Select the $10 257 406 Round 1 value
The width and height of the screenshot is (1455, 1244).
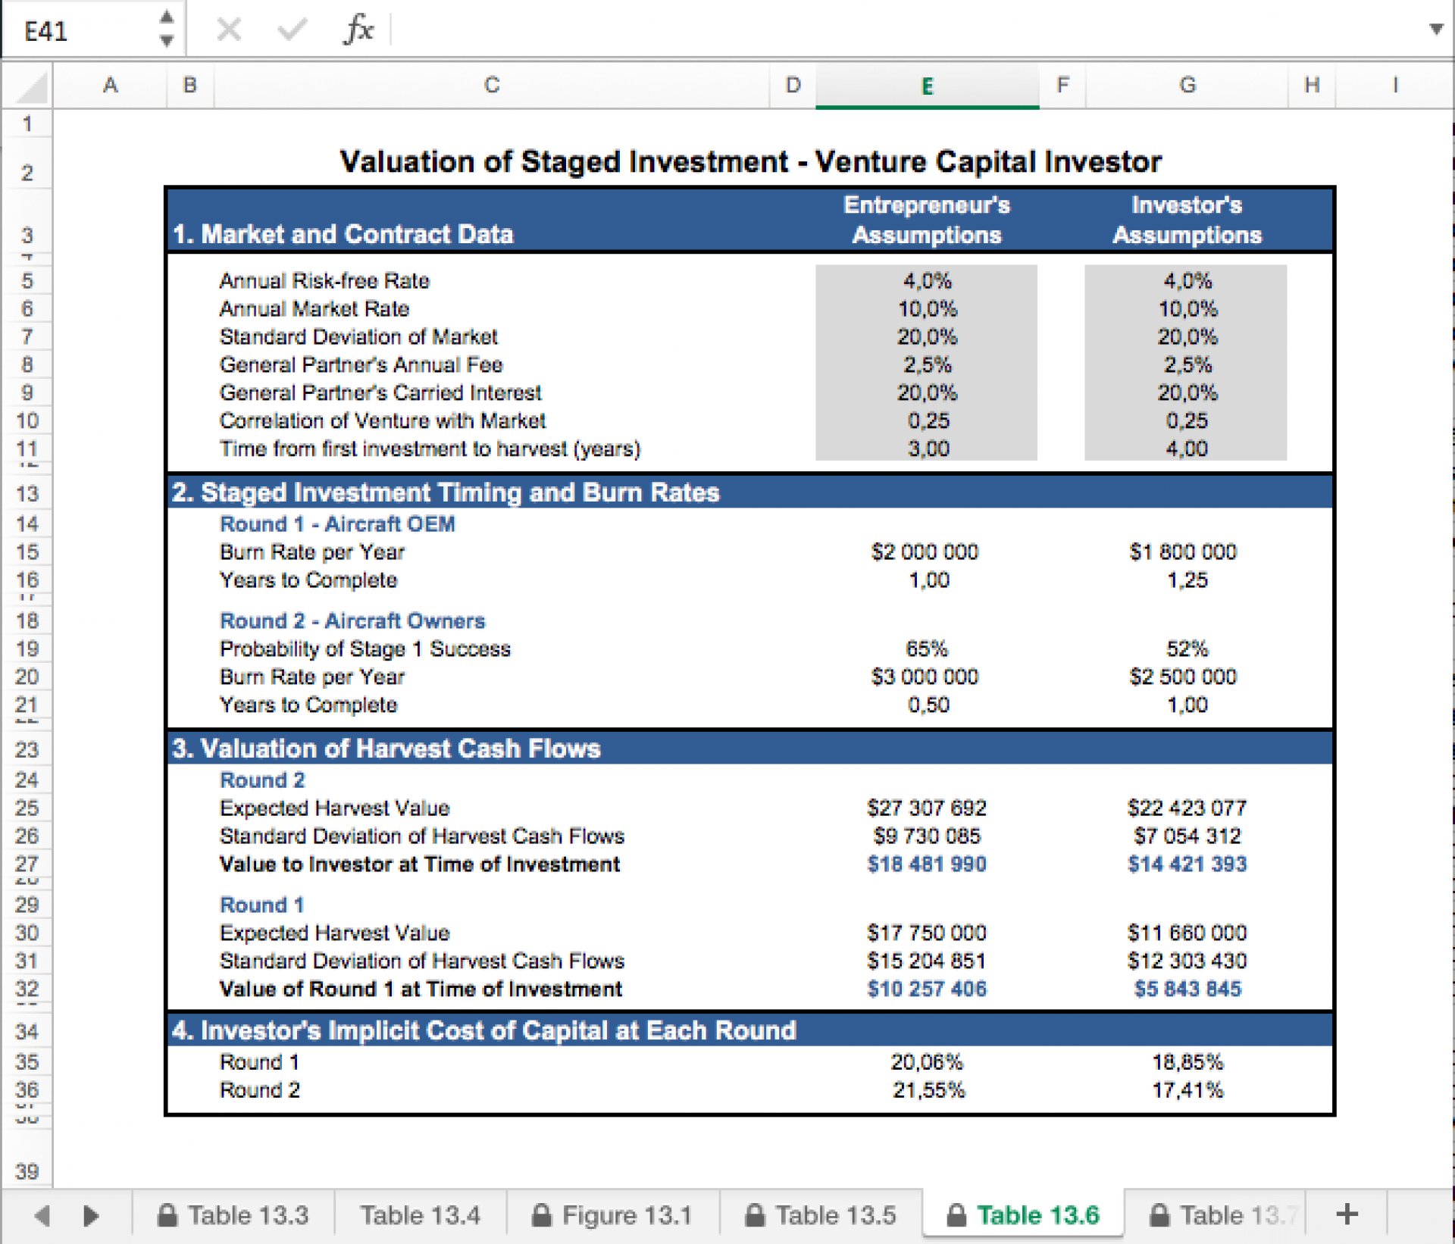(927, 989)
